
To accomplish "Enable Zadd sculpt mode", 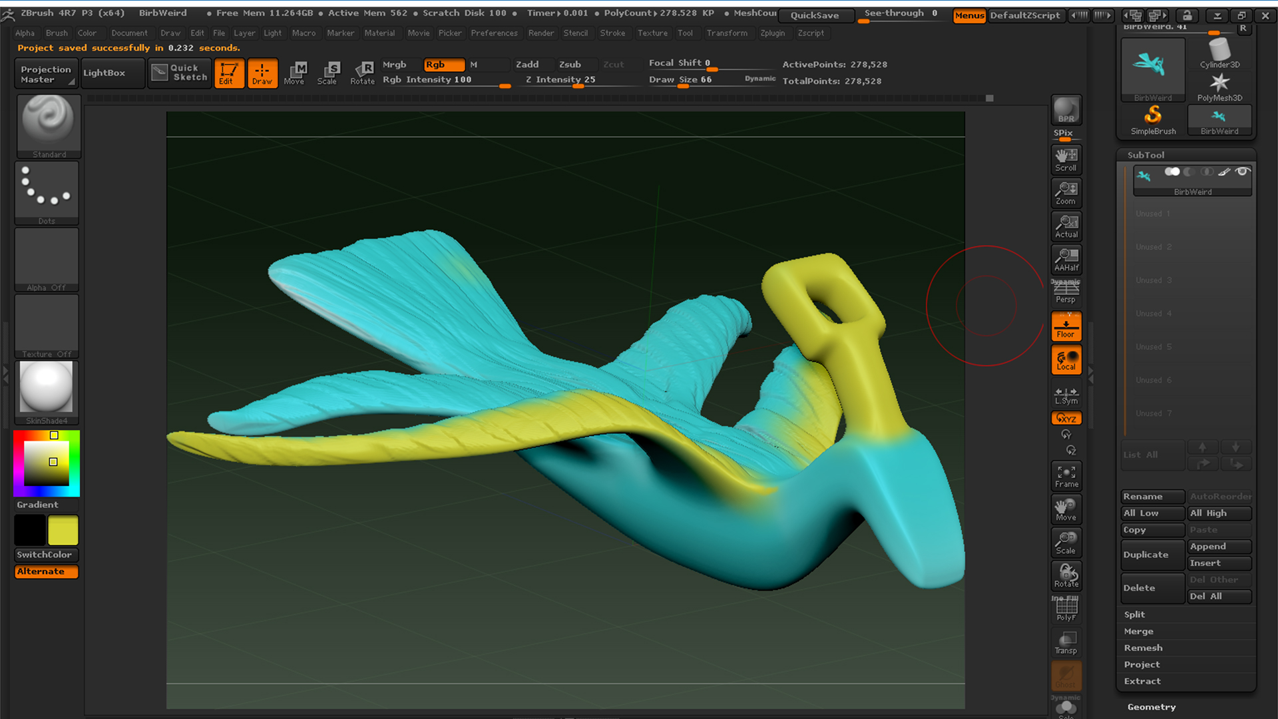I will [532, 65].
